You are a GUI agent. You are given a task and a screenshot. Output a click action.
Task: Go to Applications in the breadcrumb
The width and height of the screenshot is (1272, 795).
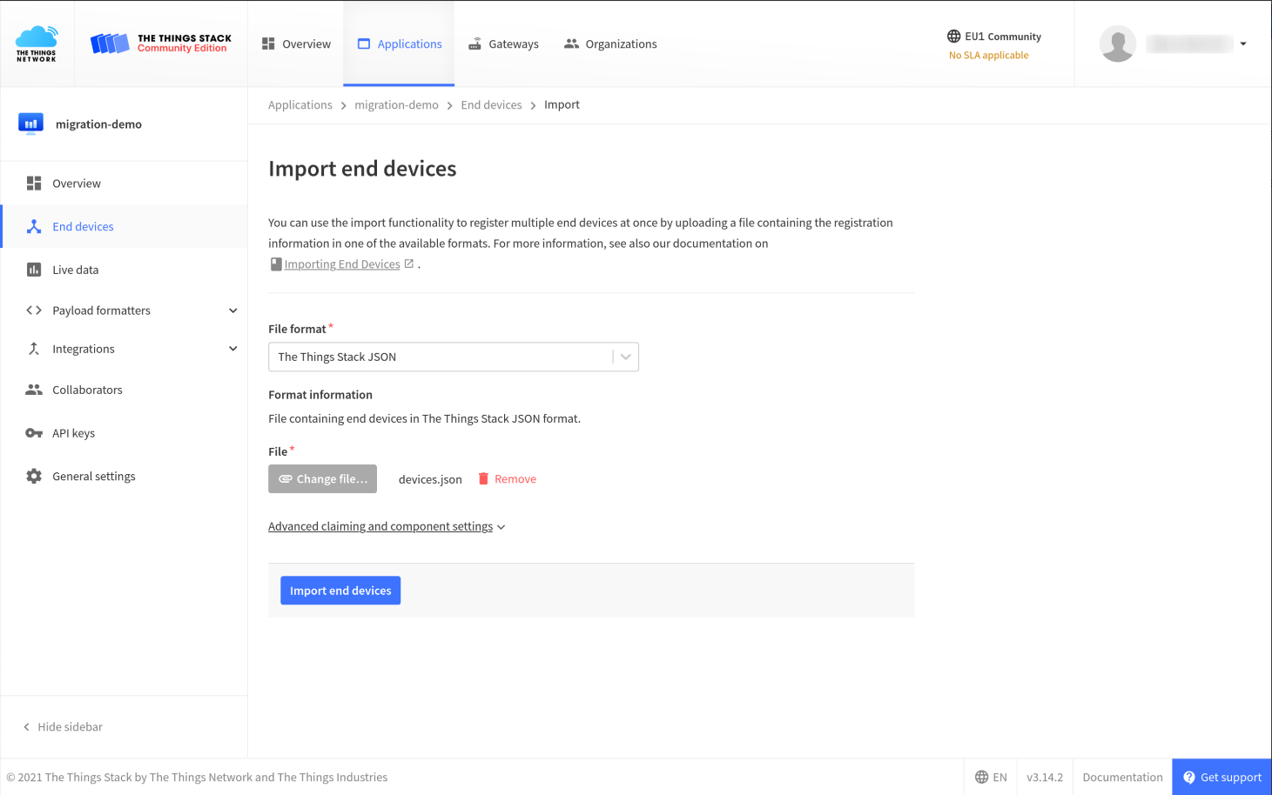pos(300,104)
